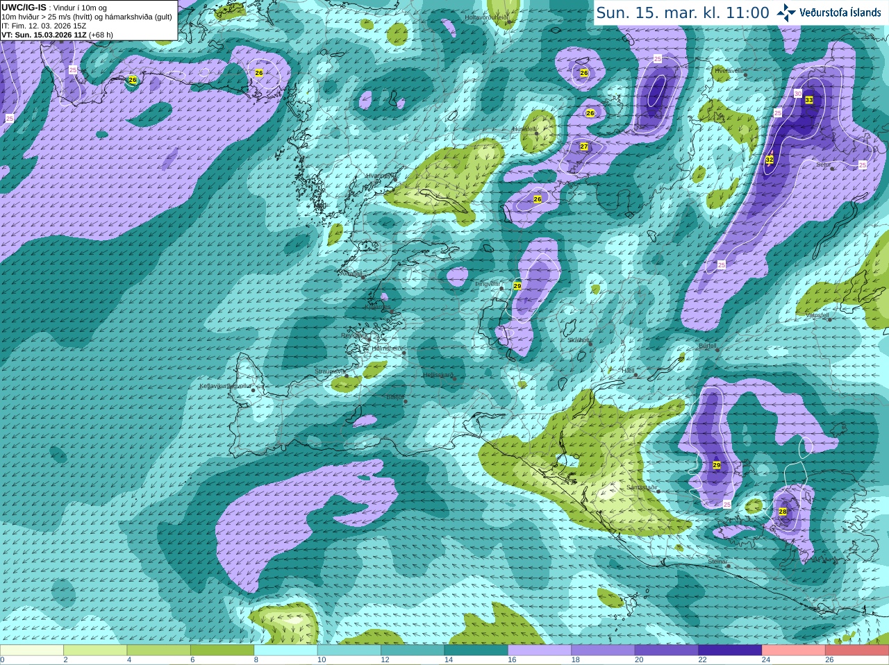Select the Sámsstaðir station label
The image size is (889, 665).
coord(641,487)
